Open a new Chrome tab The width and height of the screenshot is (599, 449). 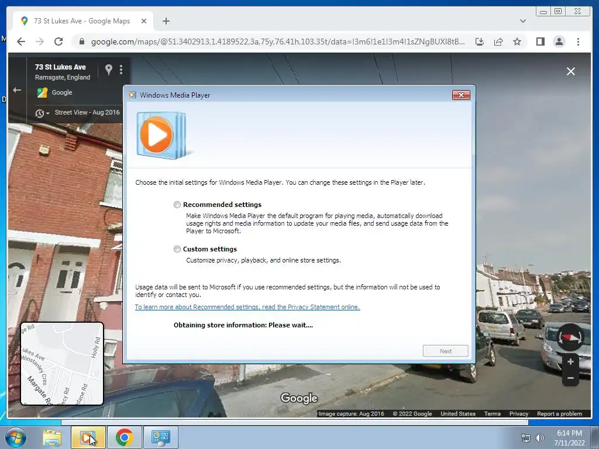[166, 21]
